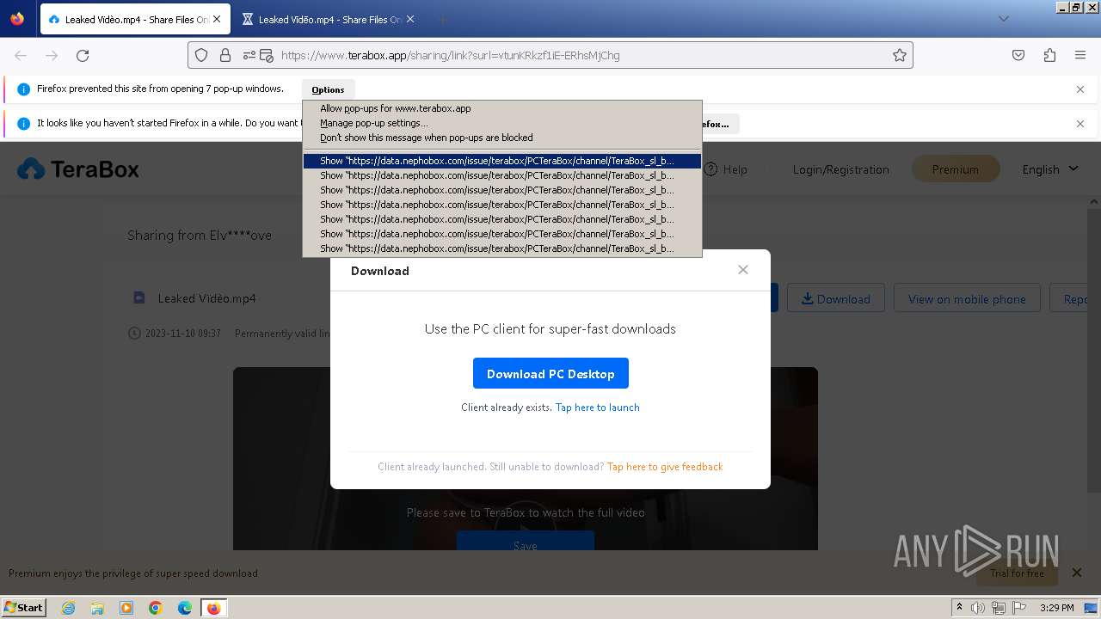The height and width of the screenshot is (619, 1101).
Task: Click the volume speaker tray icon
Action: tap(978, 608)
